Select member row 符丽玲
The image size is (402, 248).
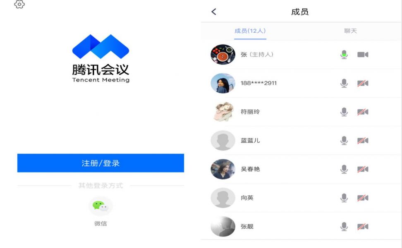(301, 112)
